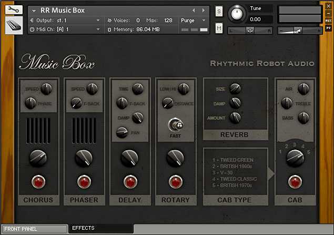Open the Output st. 1 dropdown
This screenshot has width=334, height=235.
pos(65,20)
